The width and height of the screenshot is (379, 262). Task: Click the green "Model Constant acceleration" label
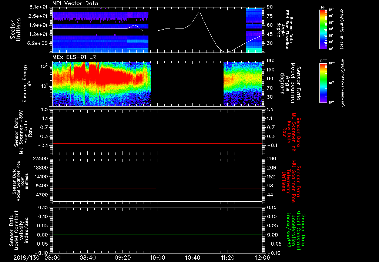tap(295, 231)
